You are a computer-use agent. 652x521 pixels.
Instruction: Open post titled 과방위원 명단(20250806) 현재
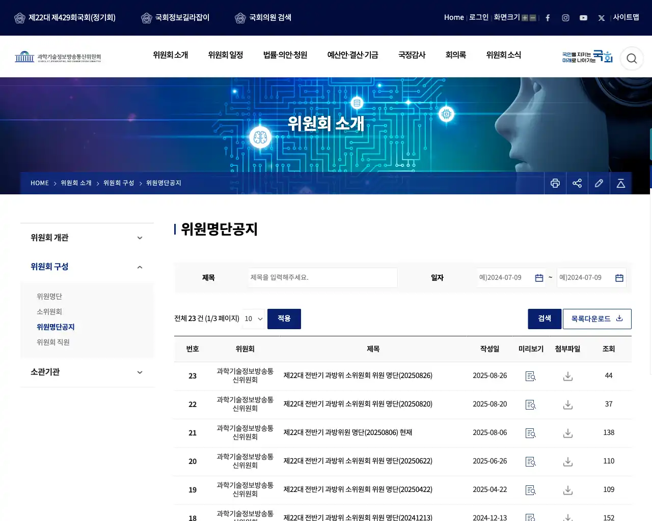coord(348,432)
